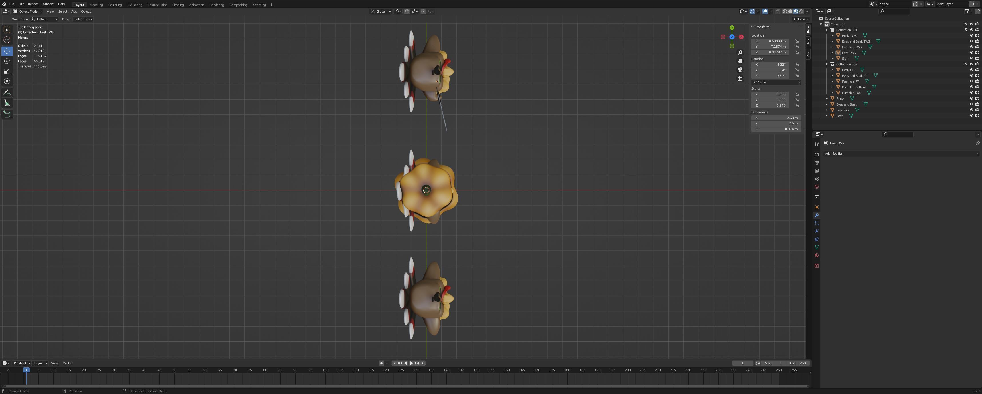
Task: Open the XYZ Euler rotation mode dropdown
Action: tap(776, 82)
